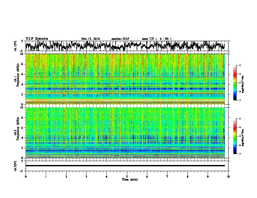
Task: Click the '3' tick on the time axis
Action: click(x=86, y=177)
